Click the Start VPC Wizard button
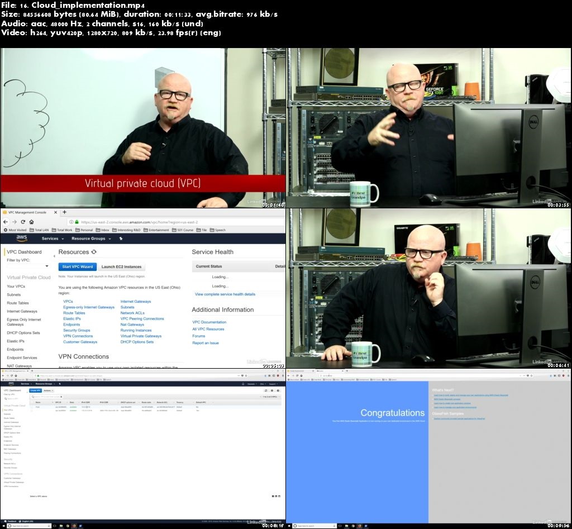This screenshot has width=572, height=529. (77, 266)
